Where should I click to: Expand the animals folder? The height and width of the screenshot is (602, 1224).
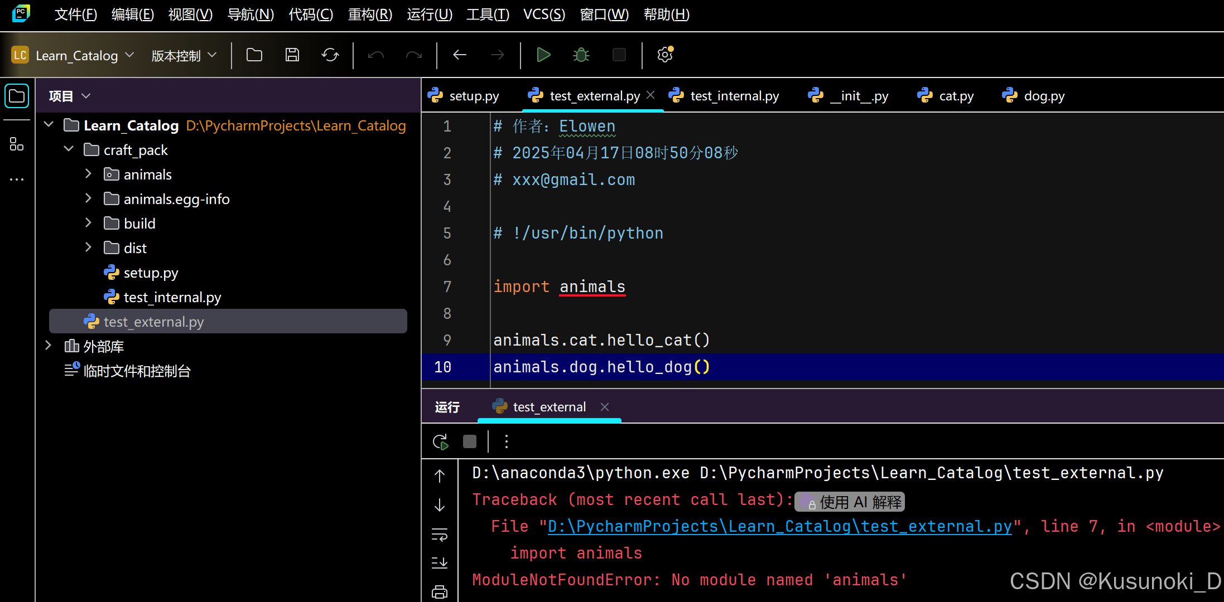(88, 174)
